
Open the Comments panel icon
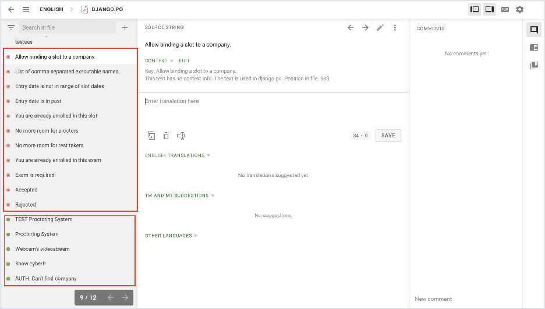(534, 30)
